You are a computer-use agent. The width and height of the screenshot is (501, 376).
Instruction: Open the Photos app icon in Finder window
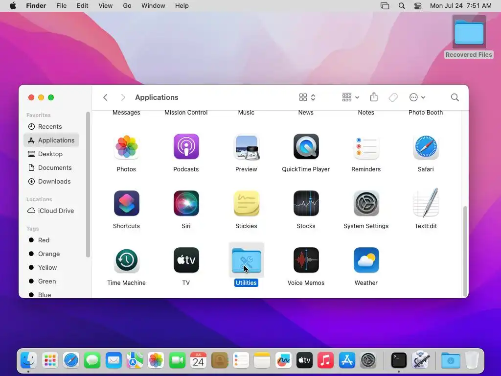126,147
